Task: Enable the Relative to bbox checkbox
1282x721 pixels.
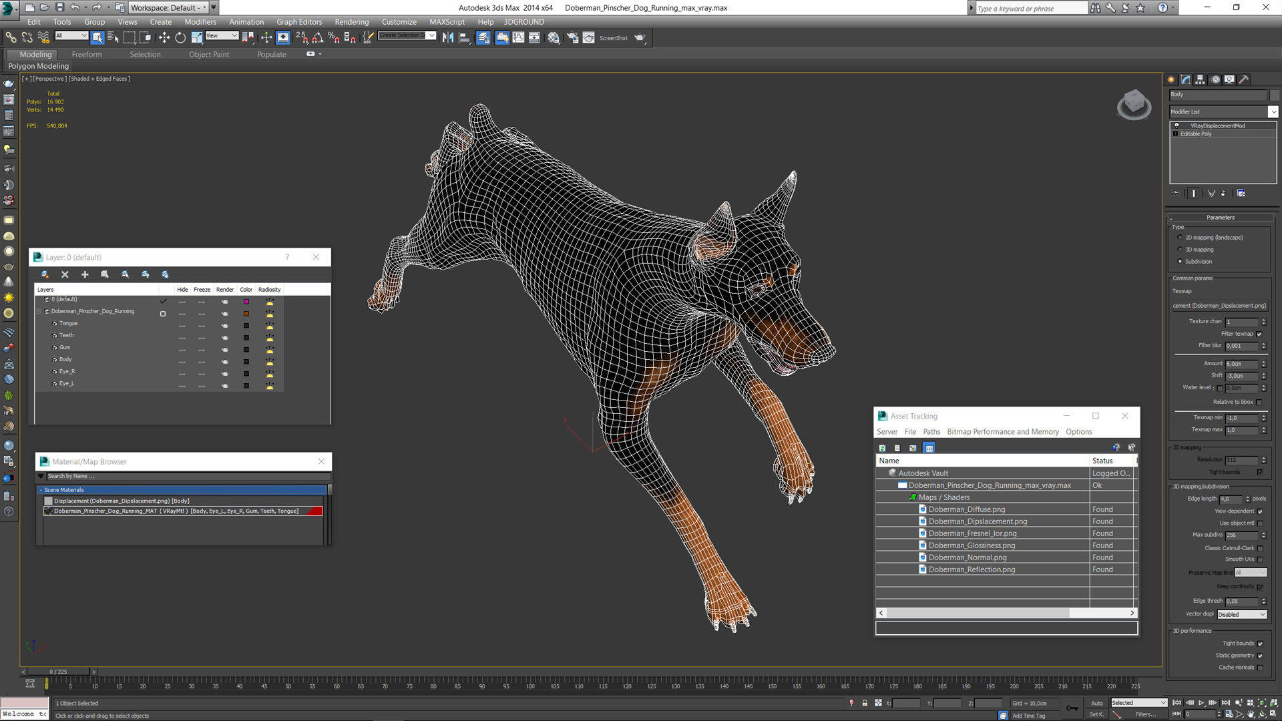Action: (x=1259, y=402)
